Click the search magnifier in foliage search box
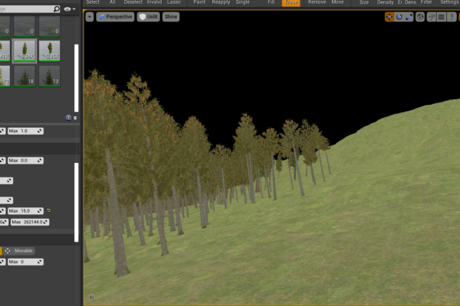The width and height of the screenshot is (460, 306). tap(56, 9)
